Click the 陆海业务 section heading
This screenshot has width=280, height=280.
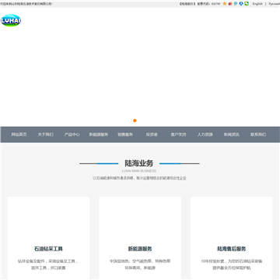(139, 163)
